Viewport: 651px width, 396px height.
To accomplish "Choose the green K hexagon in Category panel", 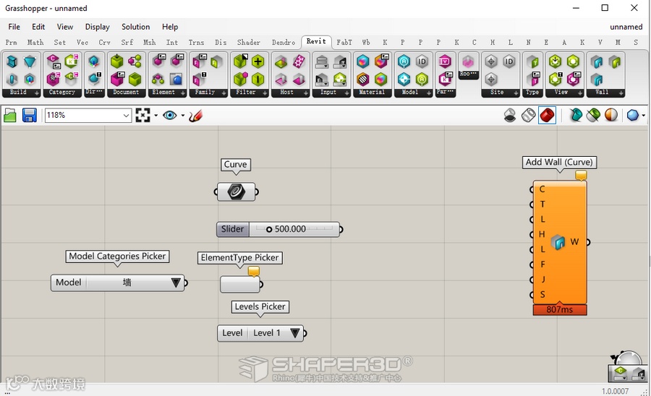I will coord(71,61).
